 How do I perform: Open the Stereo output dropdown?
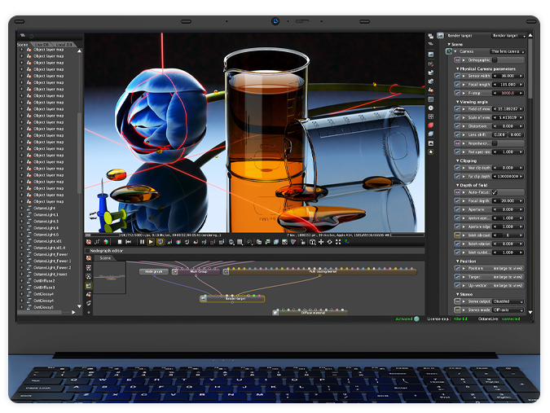(x=509, y=301)
